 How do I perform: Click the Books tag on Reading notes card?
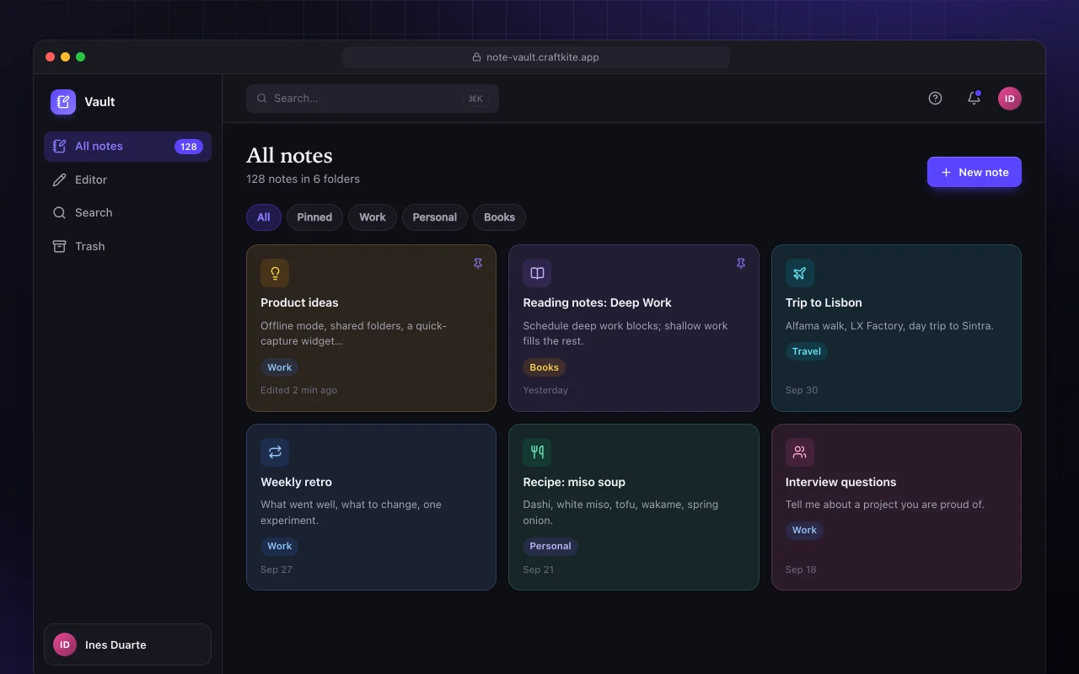point(545,367)
